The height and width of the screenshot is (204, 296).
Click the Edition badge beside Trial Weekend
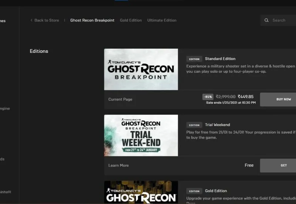click(x=194, y=125)
